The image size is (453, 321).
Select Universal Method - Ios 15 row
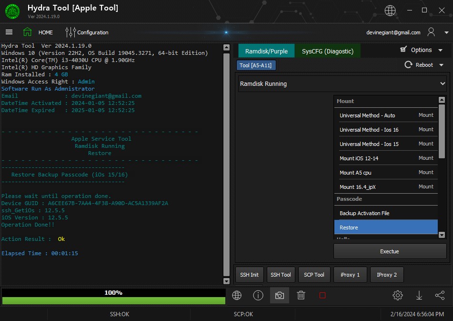(x=386, y=144)
